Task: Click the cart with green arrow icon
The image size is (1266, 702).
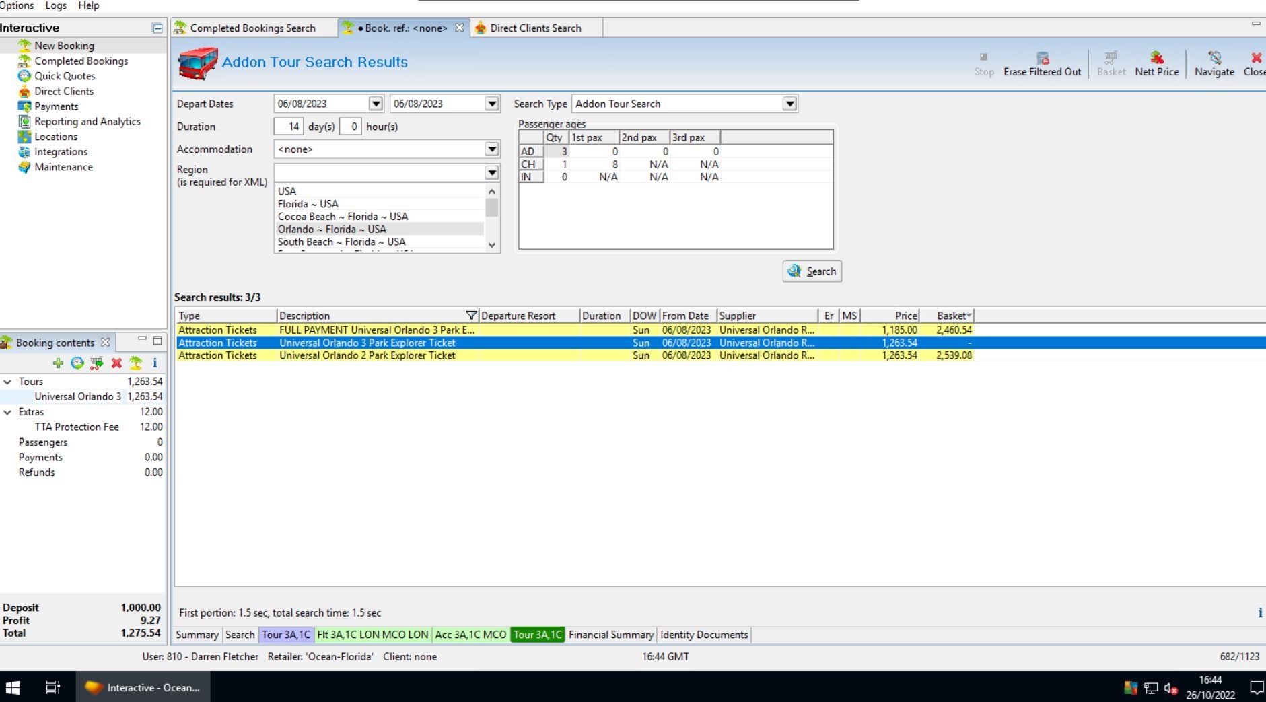Action: [x=97, y=363]
